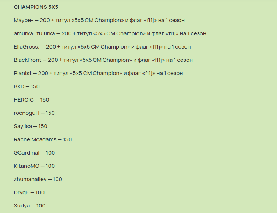The image size is (277, 213).
Task: Click the RachelMcadams — 150 entry
Action: point(43,139)
